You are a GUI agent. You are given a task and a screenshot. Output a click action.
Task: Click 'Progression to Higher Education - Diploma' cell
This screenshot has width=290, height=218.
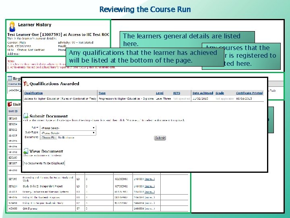tap(126, 99)
